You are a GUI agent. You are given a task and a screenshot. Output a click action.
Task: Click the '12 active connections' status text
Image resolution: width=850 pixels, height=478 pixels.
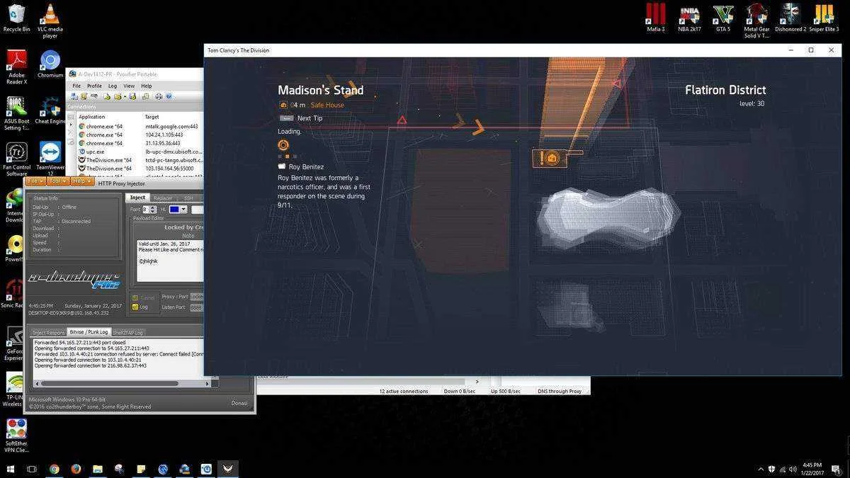click(404, 391)
